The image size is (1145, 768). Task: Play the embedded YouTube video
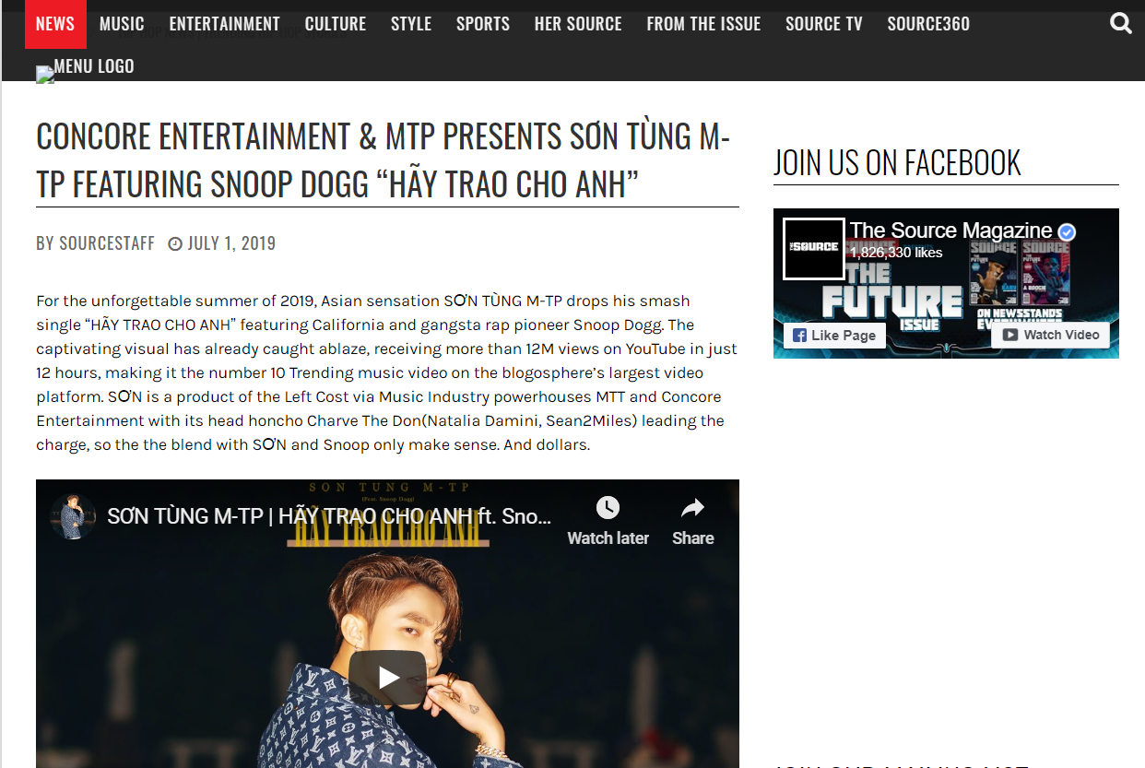pyautogui.click(x=387, y=678)
